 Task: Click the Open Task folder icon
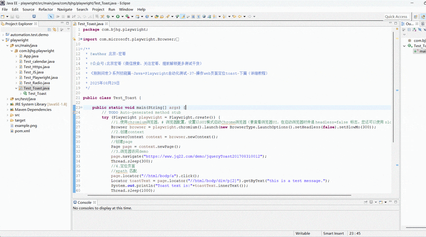[161, 17]
